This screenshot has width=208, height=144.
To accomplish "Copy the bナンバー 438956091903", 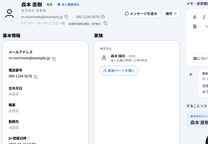I will (105, 23).
